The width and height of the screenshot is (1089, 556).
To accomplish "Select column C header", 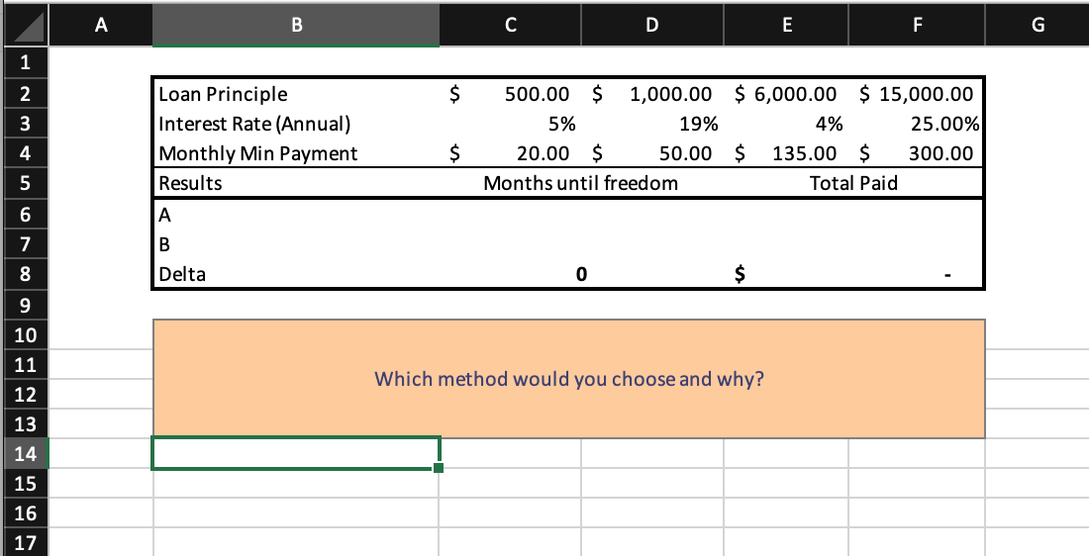I will pyautogui.click(x=511, y=25).
